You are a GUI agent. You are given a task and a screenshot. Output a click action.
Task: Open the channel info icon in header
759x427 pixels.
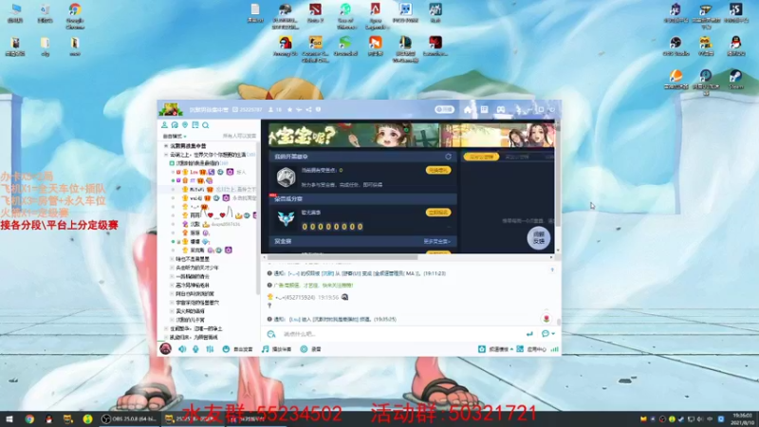tap(318, 110)
